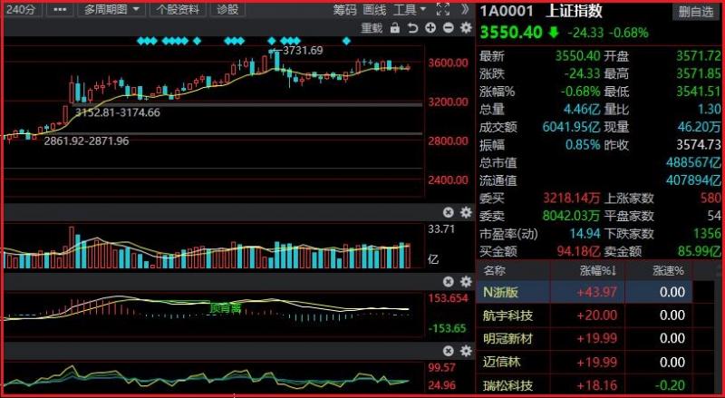
Task: Click the 407894亿 circulating value
Action: click(x=693, y=180)
